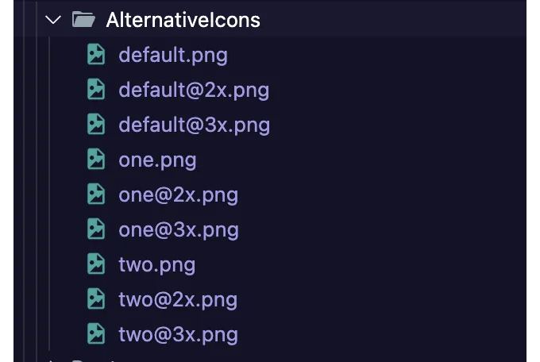Click image icon beside two@3x.png
Viewport: 540px width, 362px height.
96,333
